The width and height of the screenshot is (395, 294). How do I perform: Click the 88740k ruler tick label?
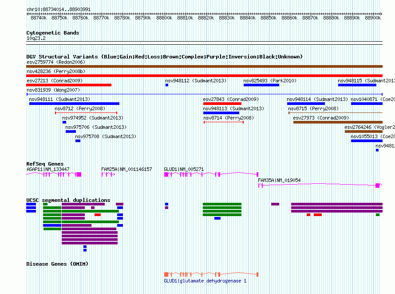pos(39,18)
